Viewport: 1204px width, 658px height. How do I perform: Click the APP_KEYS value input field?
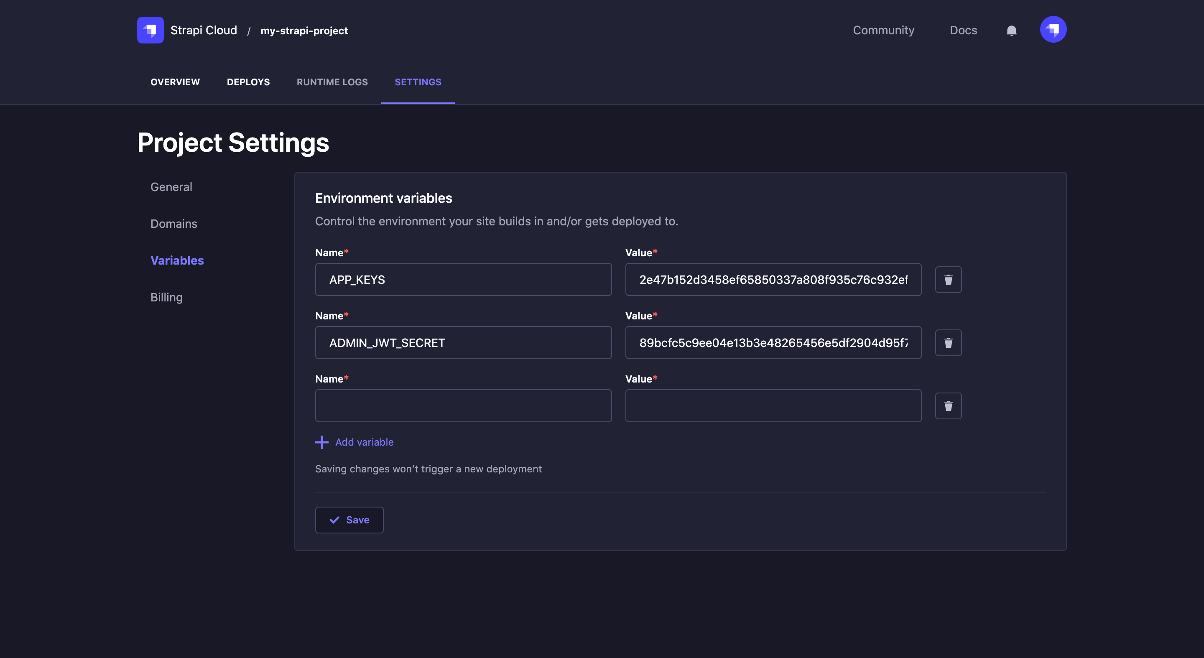pos(773,280)
